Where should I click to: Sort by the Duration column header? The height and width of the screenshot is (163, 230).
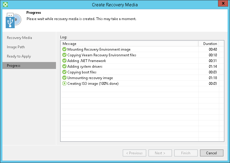(210, 44)
